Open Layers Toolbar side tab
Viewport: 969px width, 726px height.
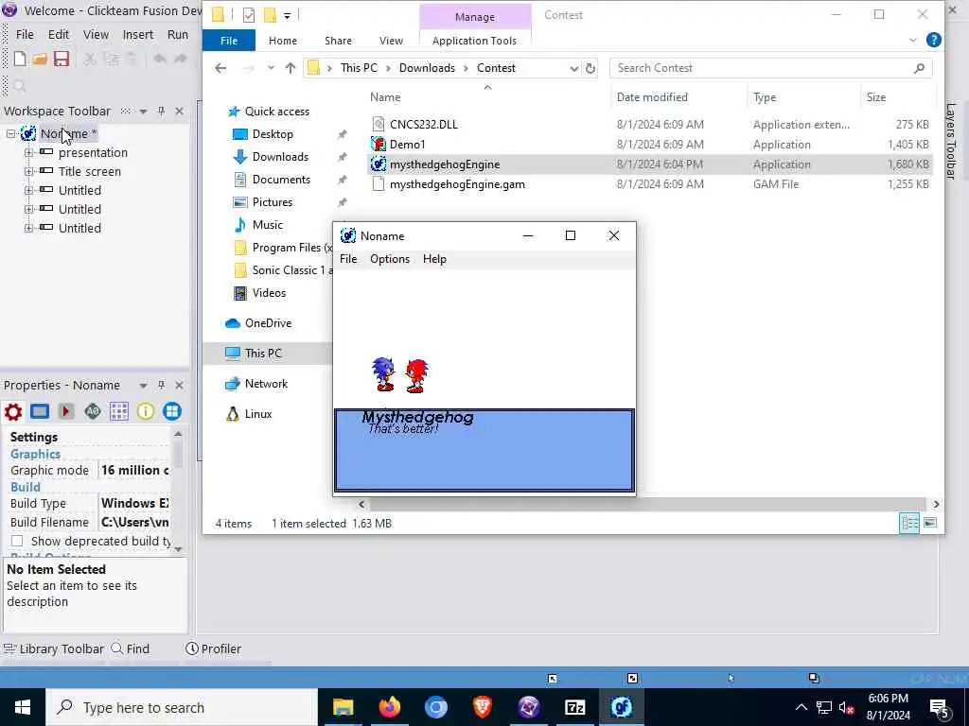[x=950, y=141]
